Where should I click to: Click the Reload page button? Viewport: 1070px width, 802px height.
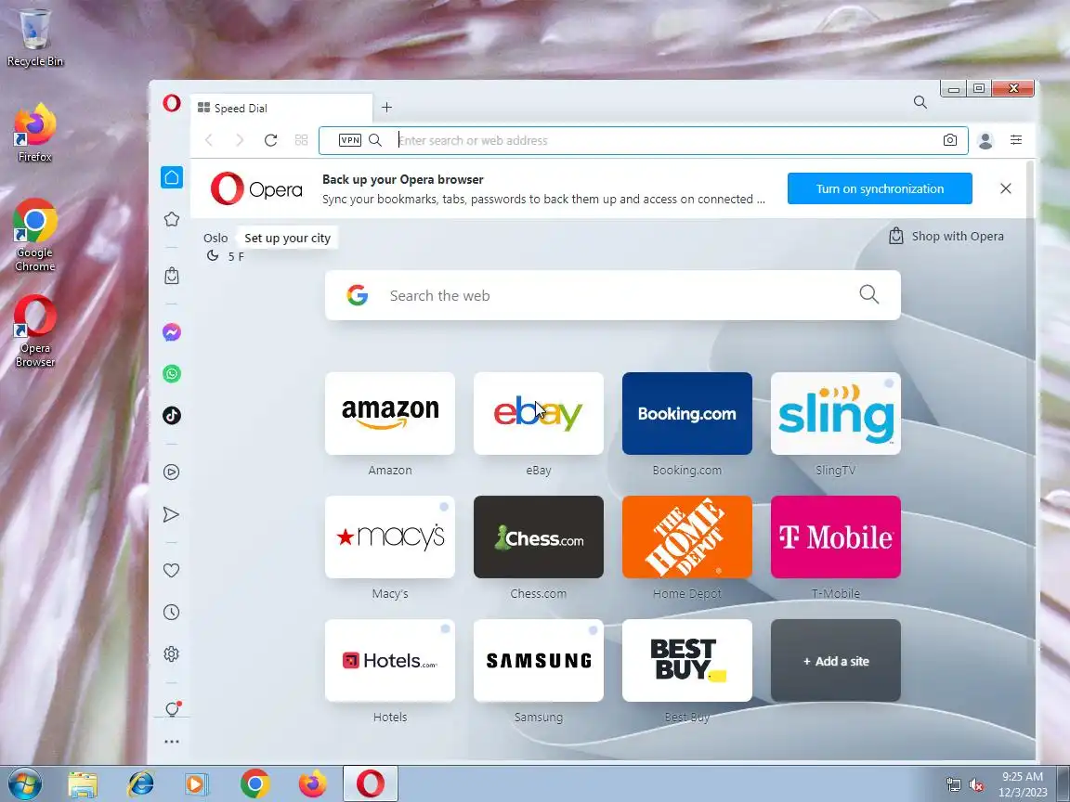pyautogui.click(x=271, y=140)
